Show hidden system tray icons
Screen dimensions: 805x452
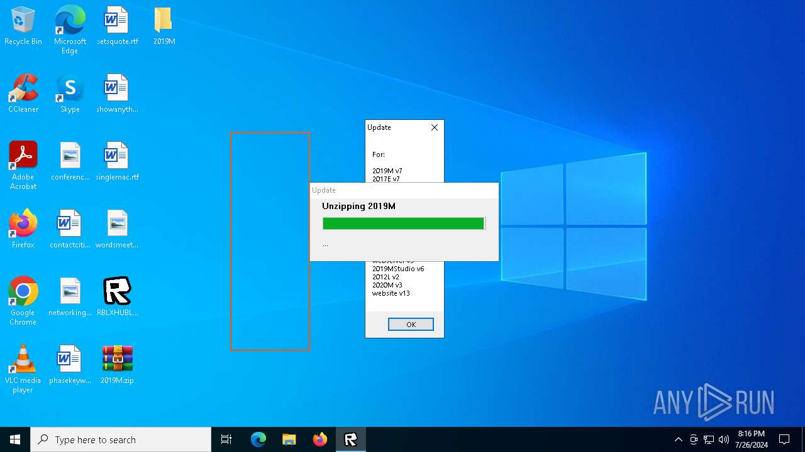point(678,439)
